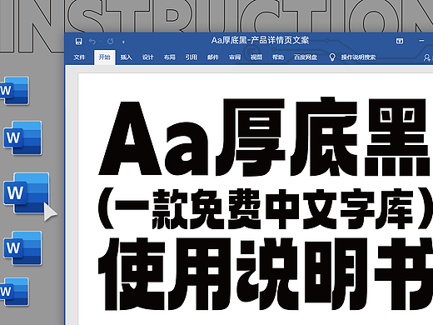Click the Redo/Repeat icon

click(111, 42)
